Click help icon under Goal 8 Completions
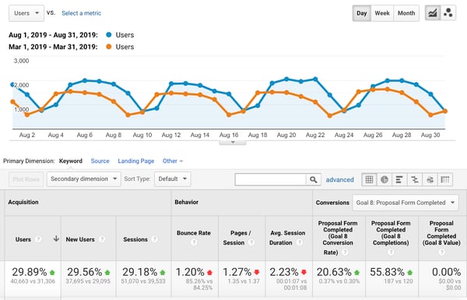This screenshot has width=467, height=300. point(391,252)
